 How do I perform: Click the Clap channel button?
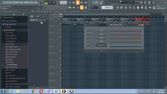pos(102,34)
